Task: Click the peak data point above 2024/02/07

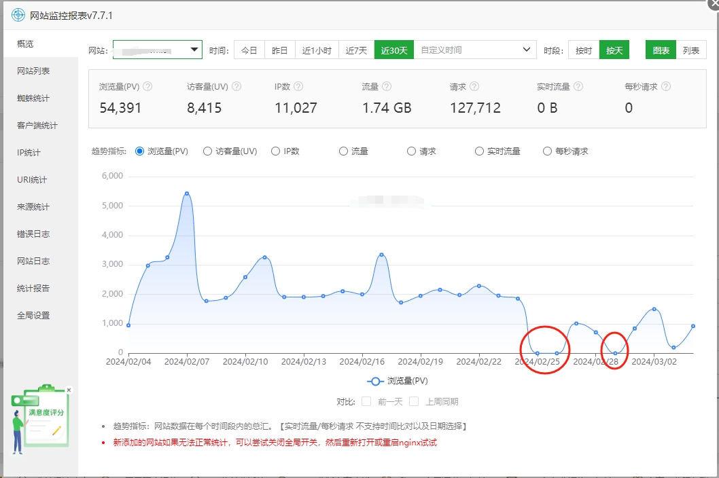Action: click(187, 194)
